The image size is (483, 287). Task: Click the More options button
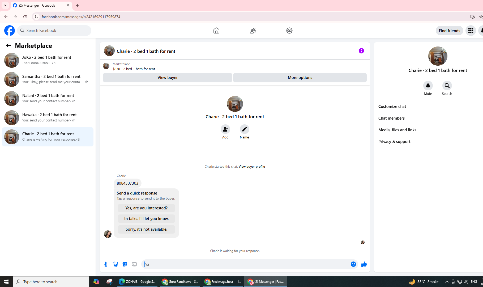(x=300, y=78)
